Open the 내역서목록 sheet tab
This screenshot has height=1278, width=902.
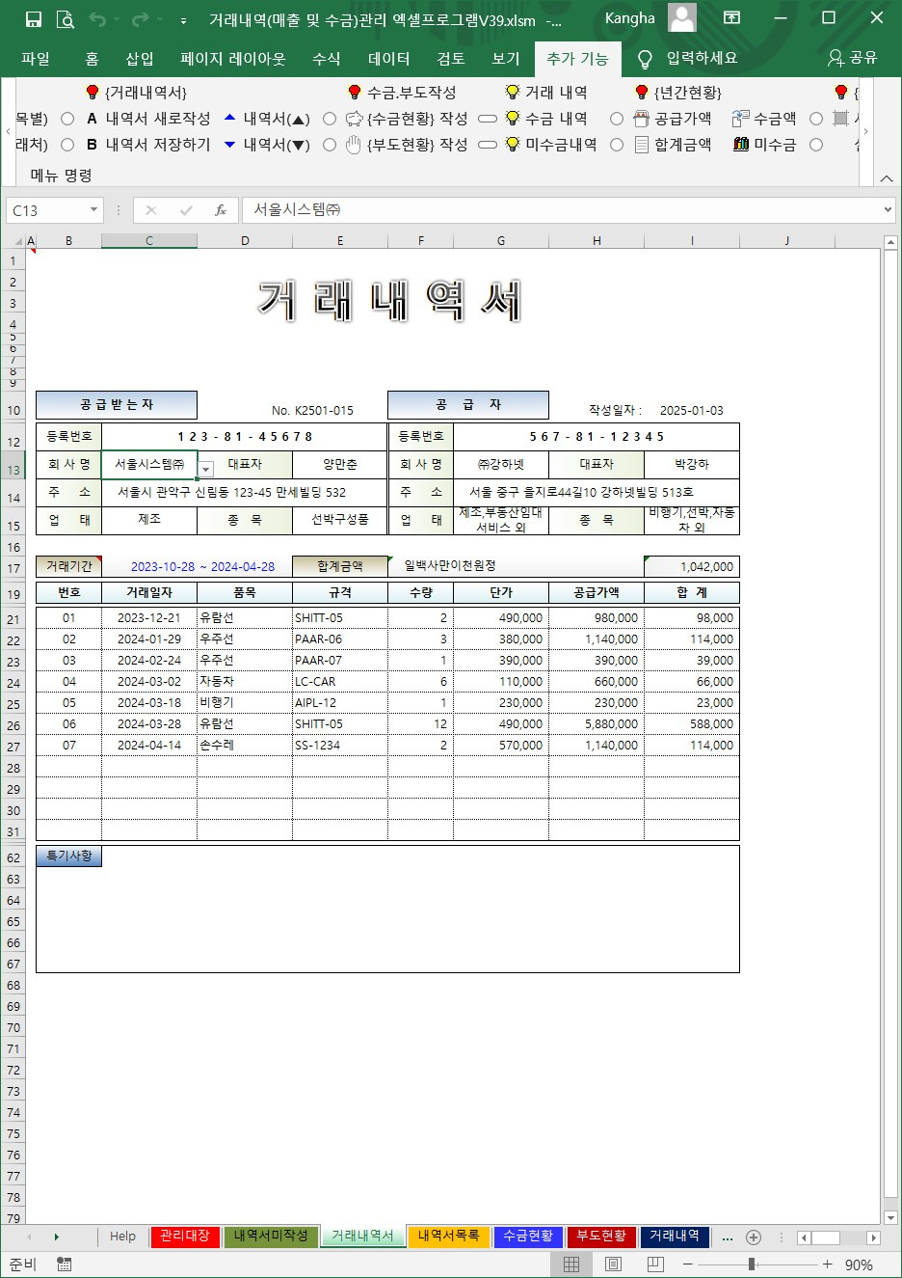tap(448, 1237)
